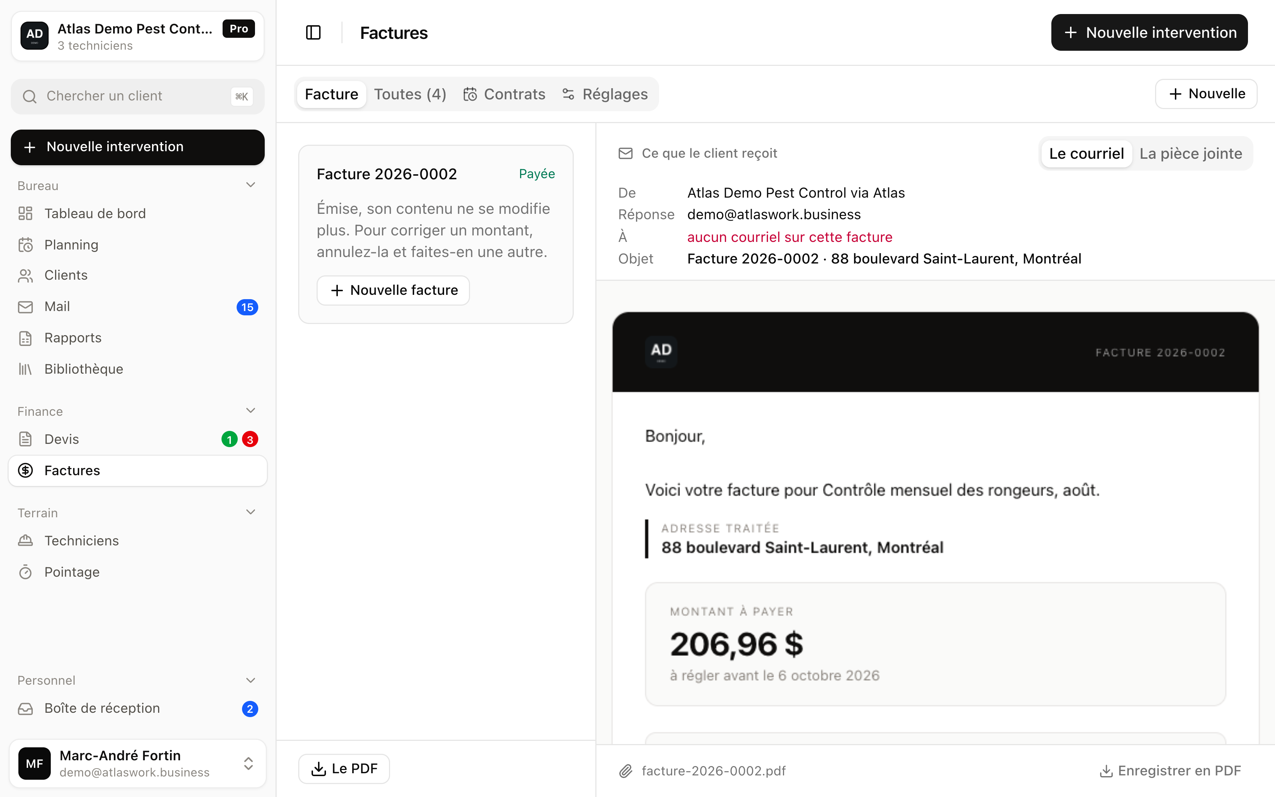
Task: Switch to Toutes (4) tab
Action: tap(410, 94)
